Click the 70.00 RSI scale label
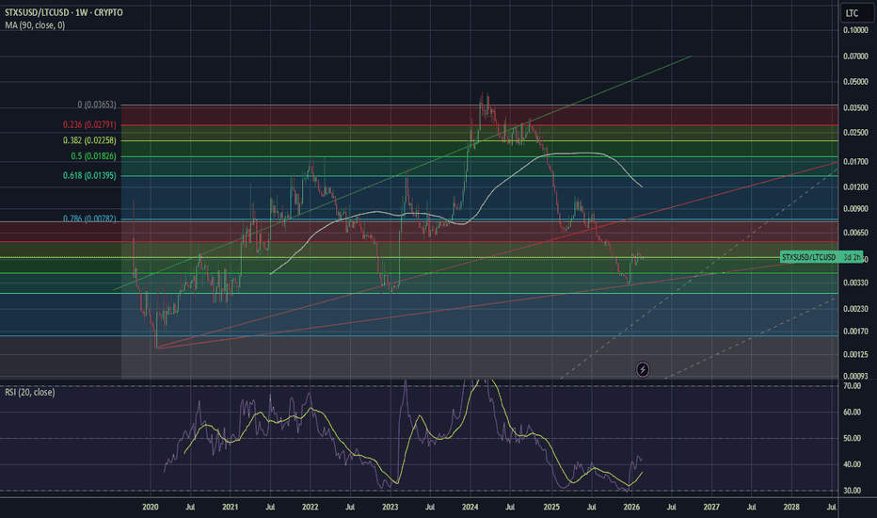The image size is (877, 518). [x=853, y=386]
